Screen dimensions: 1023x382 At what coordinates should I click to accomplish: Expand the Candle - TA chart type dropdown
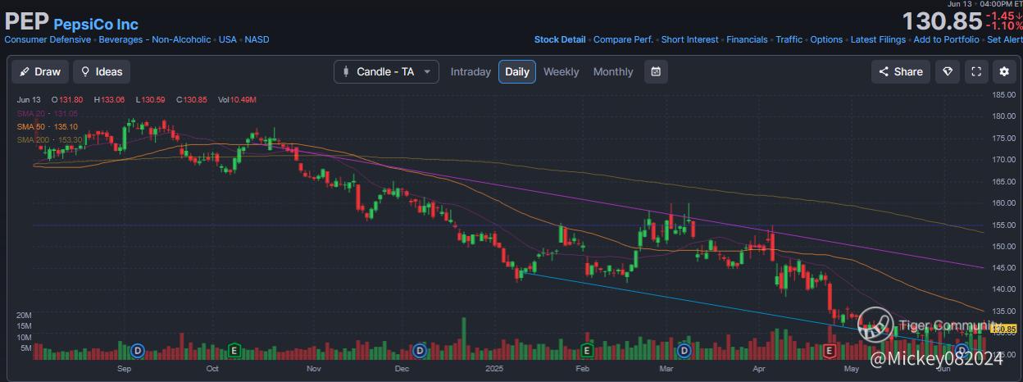pos(386,71)
